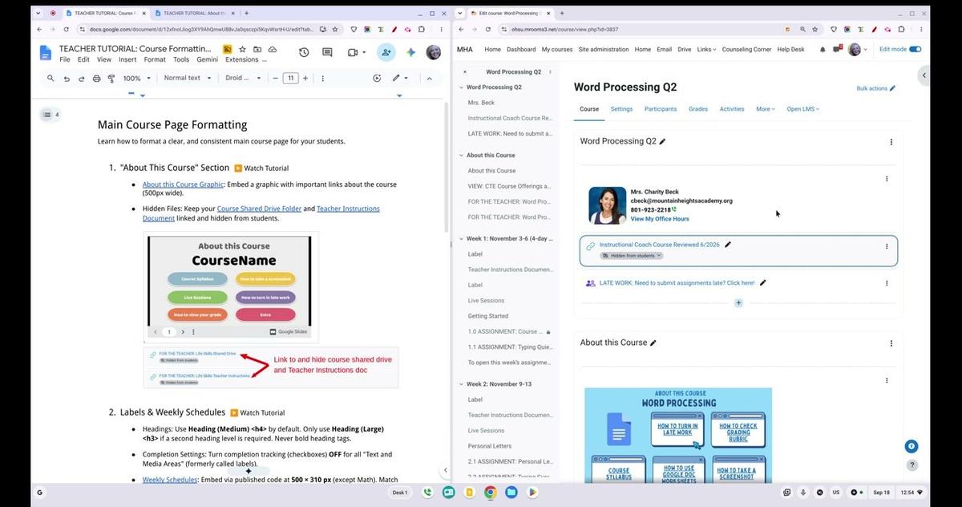Open the Gemini sparkle icon in Docs header
Viewport: 962px width, 507px height.
410,52
